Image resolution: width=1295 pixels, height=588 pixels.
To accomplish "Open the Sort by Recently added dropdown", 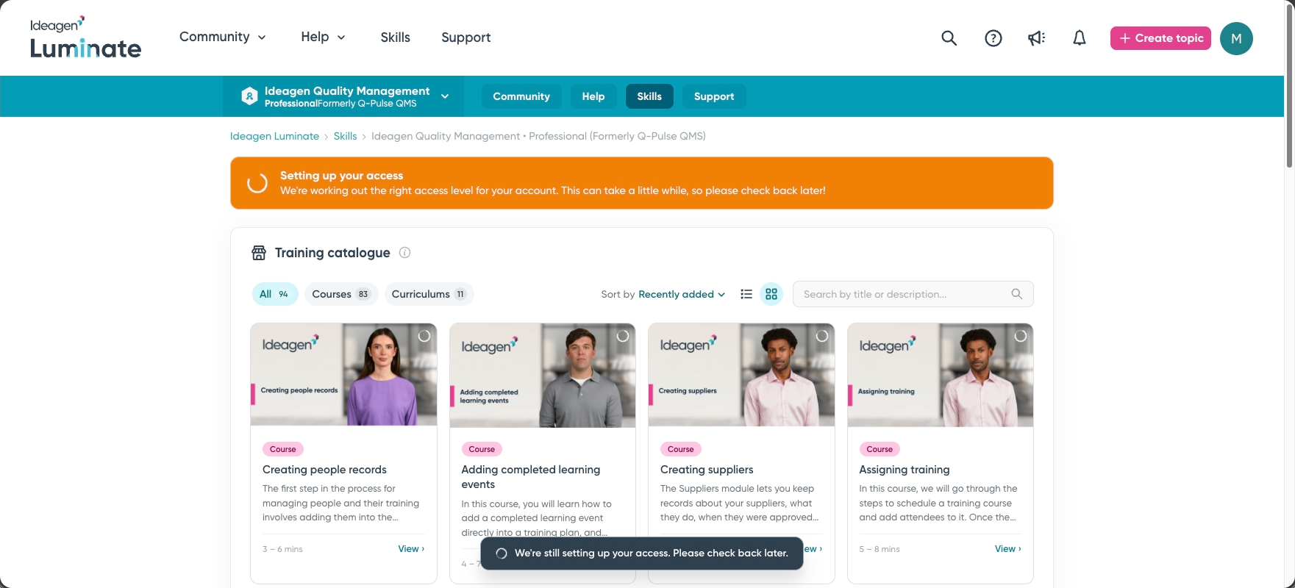I will [682, 294].
